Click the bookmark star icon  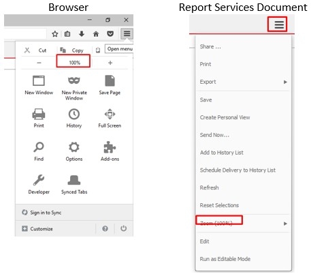coord(55,34)
